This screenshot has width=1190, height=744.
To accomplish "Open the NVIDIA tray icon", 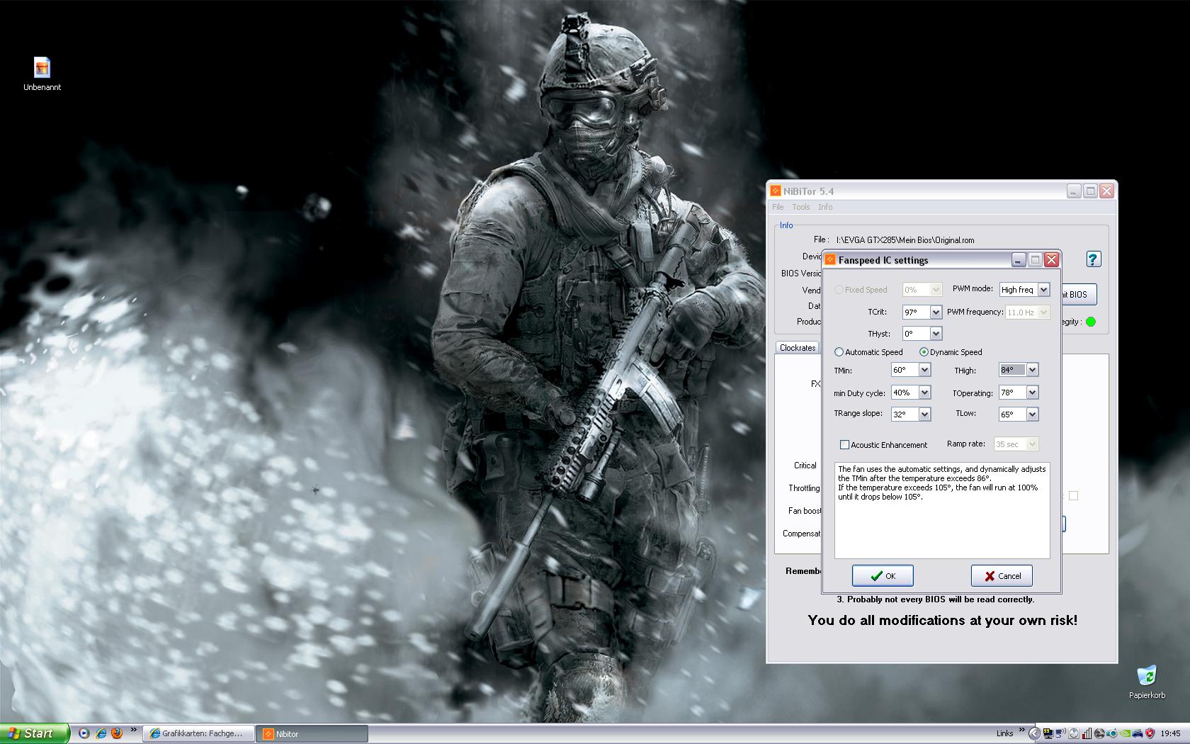I will (x=1125, y=733).
